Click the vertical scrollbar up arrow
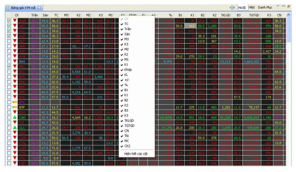 click(x=288, y=15)
